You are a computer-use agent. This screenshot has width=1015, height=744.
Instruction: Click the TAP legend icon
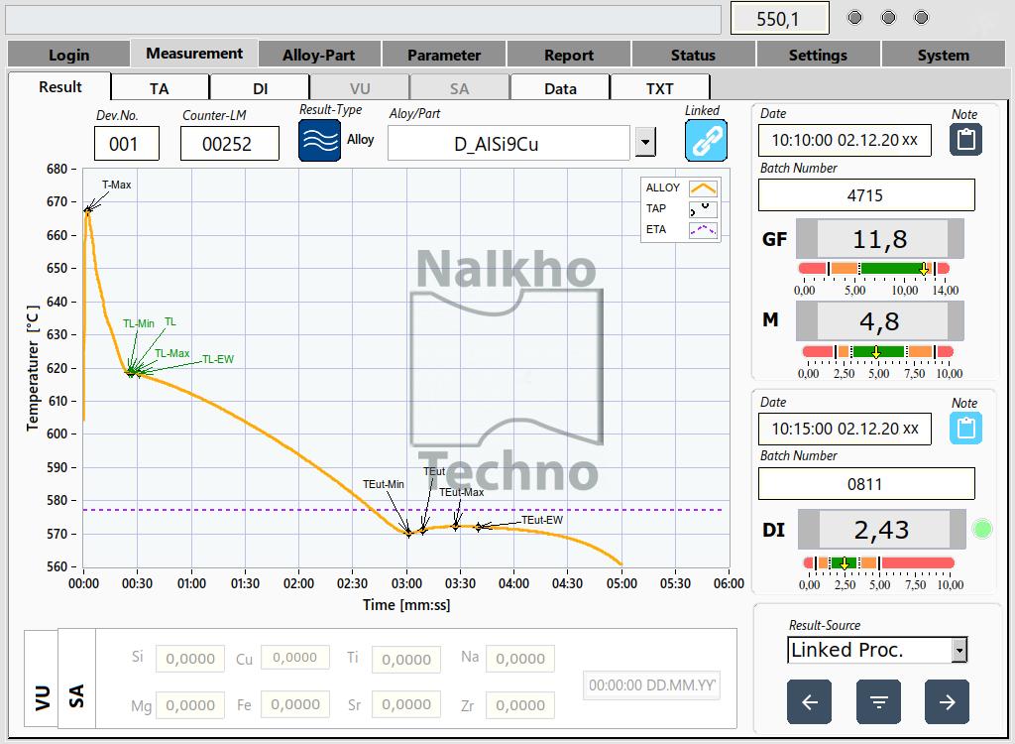point(703,209)
